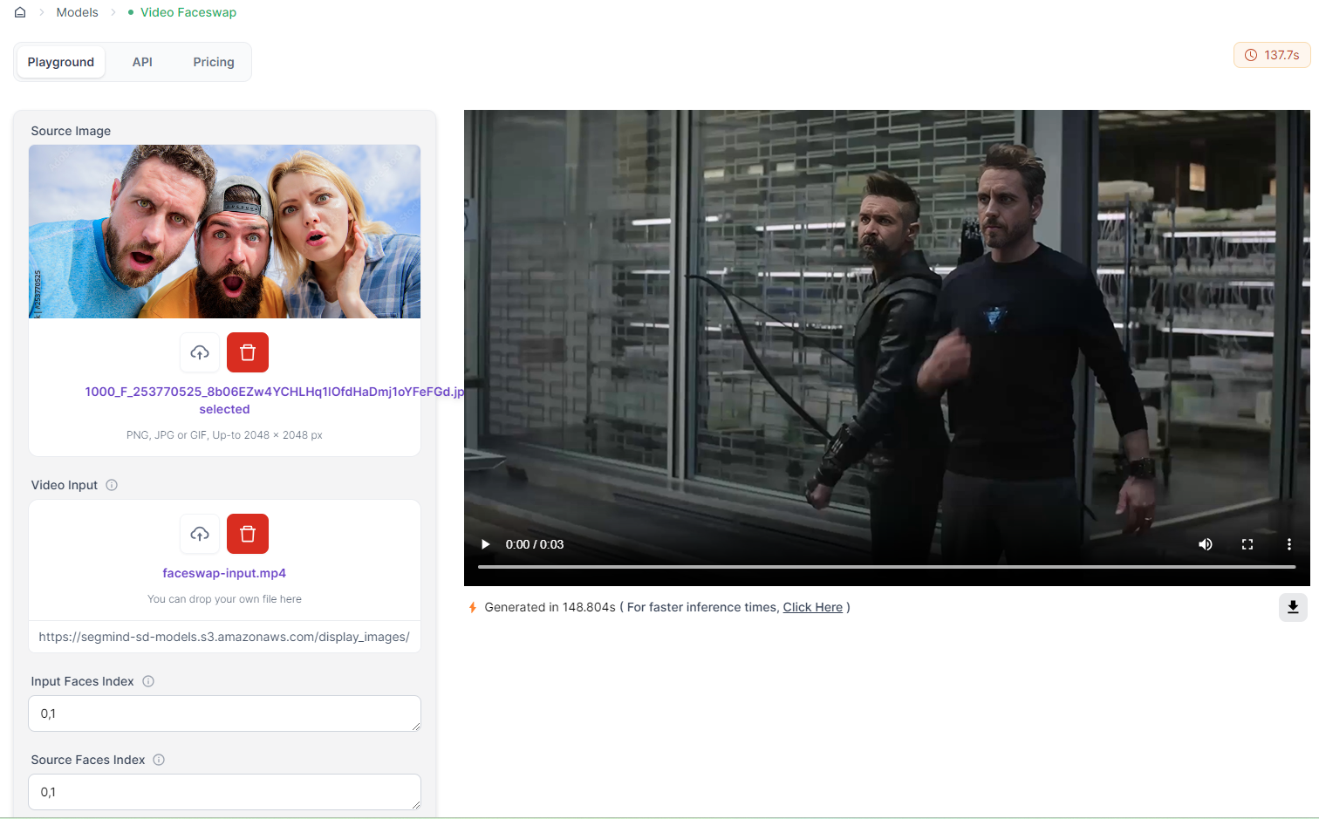Click the 'Generated in 148.804s' text
Screen dimensions: 1319x819
(550, 607)
